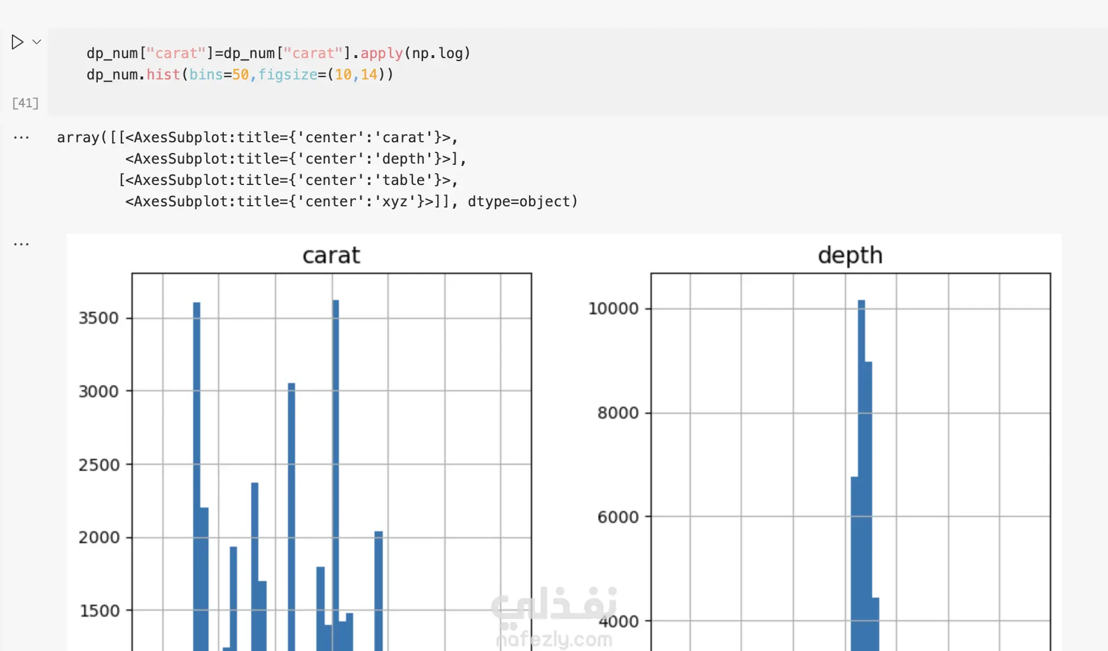1108x651 pixels.
Task: Click the 'carat' histogram title
Action: tap(331, 256)
